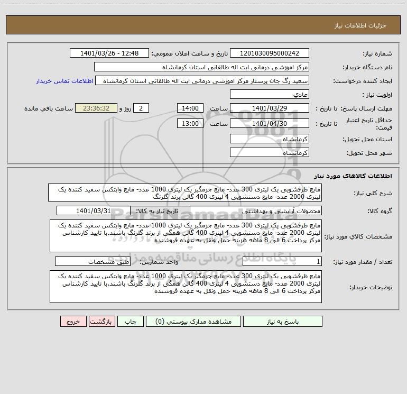Click the توضیحات خریدار text area

click(186, 287)
